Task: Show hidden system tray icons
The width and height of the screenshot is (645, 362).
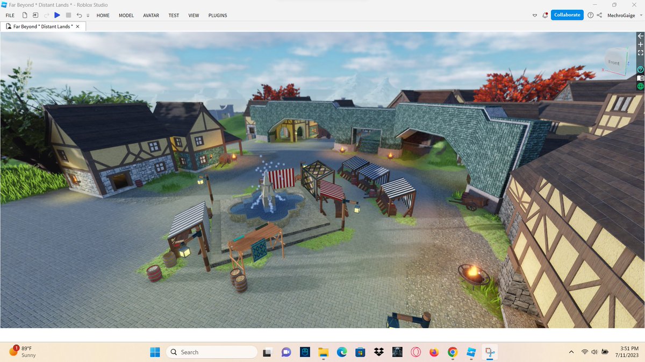Action: 571,352
